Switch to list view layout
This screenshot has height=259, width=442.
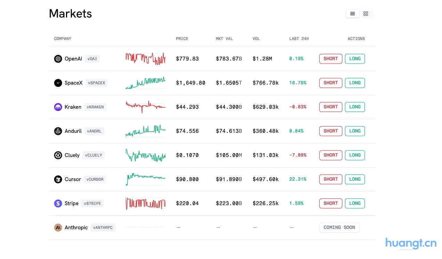352,14
